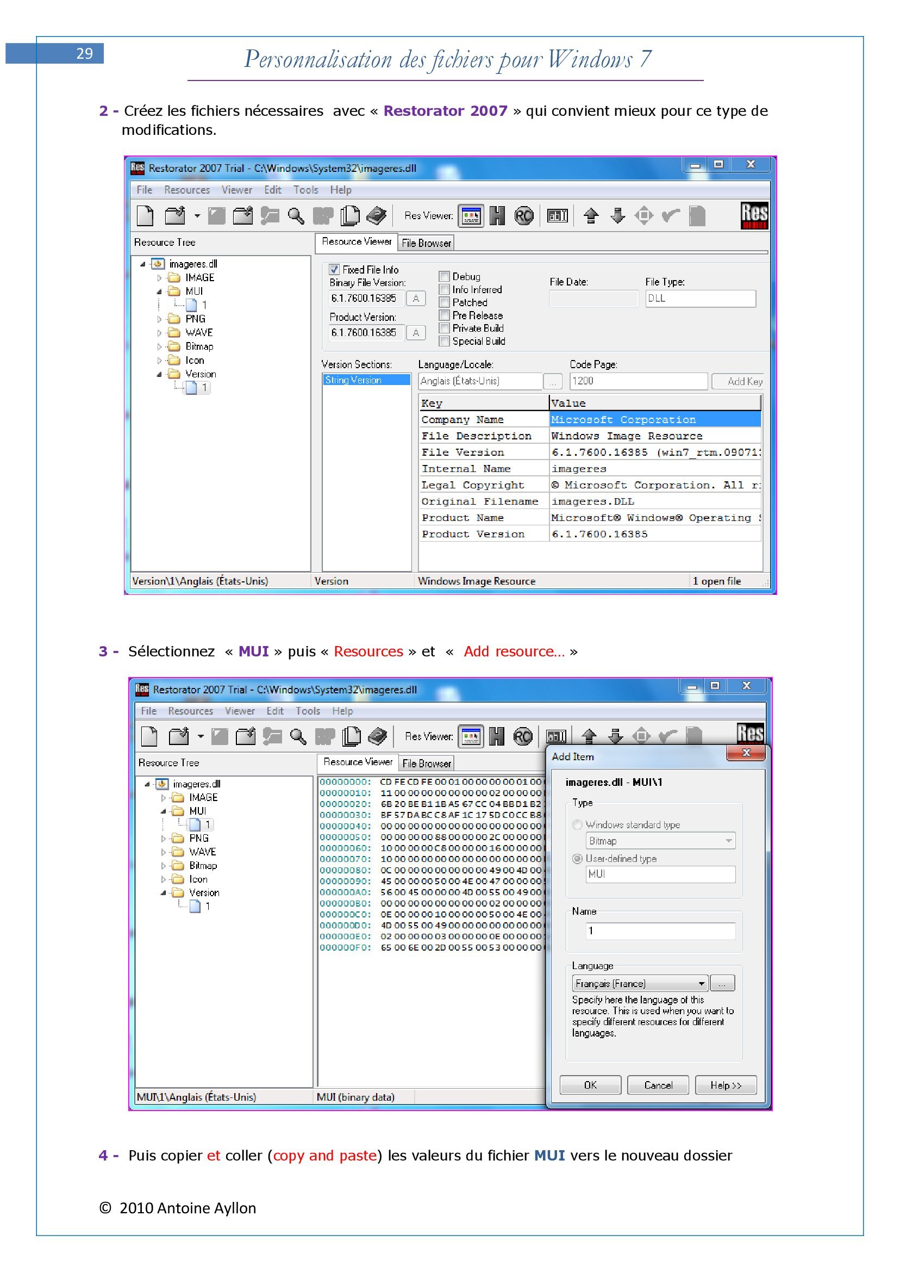Click the Save As folder icon in the lower toolbar

[246, 736]
